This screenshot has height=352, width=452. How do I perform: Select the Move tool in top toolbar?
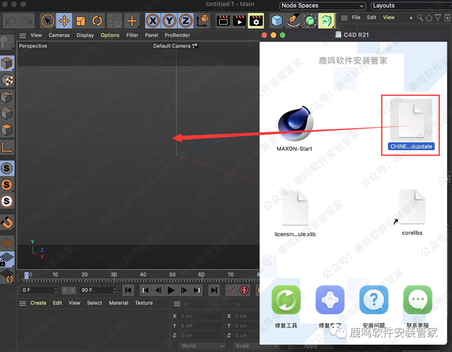pos(64,21)
